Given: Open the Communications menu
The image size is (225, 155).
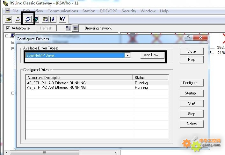Looking at the screenshot, I should click(63, 11).
